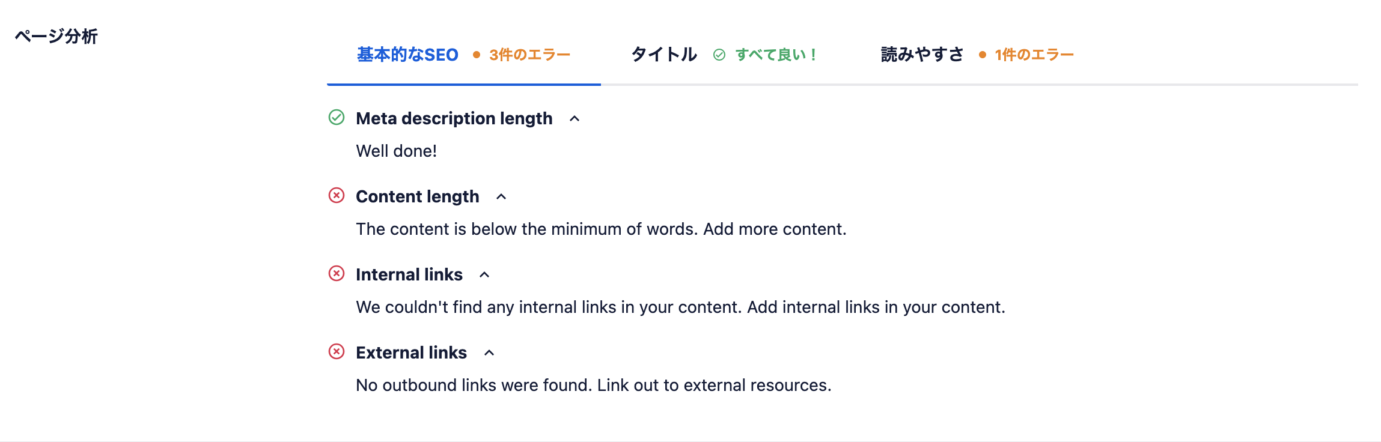Click orange dot next to 1件のエラー
Image resolution: width=1381 pixels, height=442 pixels.
pyautogui.click(x=983, y=55)
